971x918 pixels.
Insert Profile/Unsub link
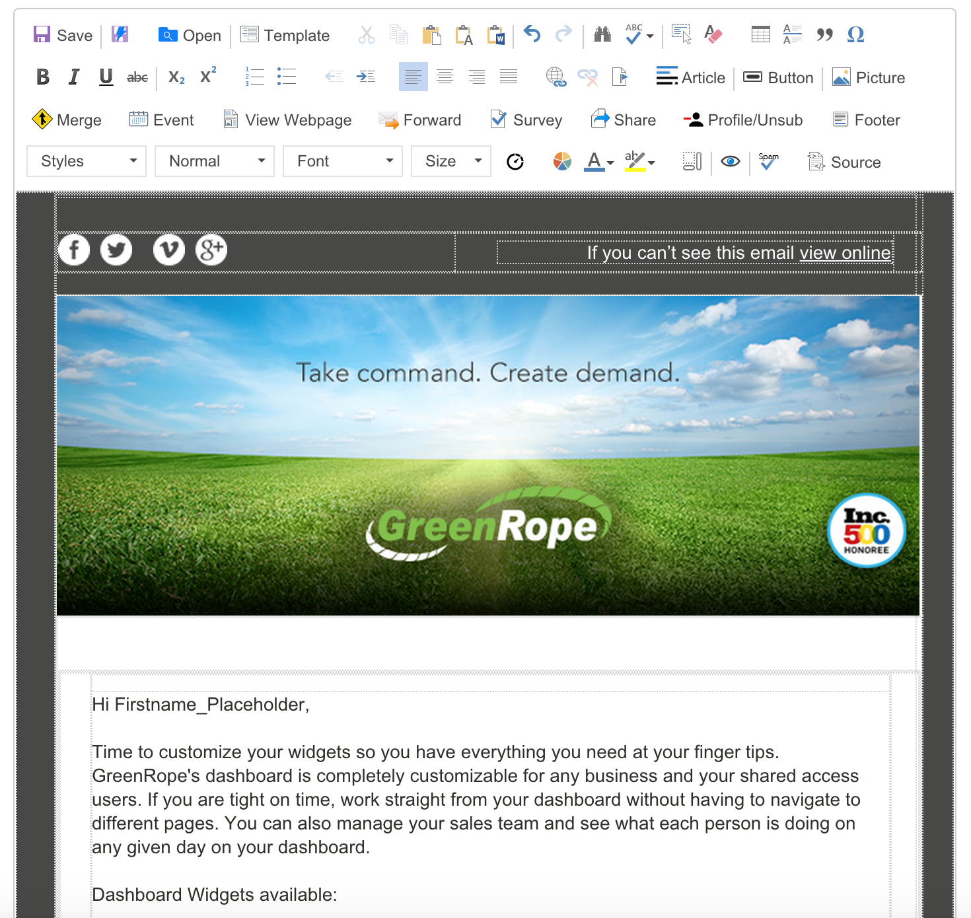pos(743,120)
